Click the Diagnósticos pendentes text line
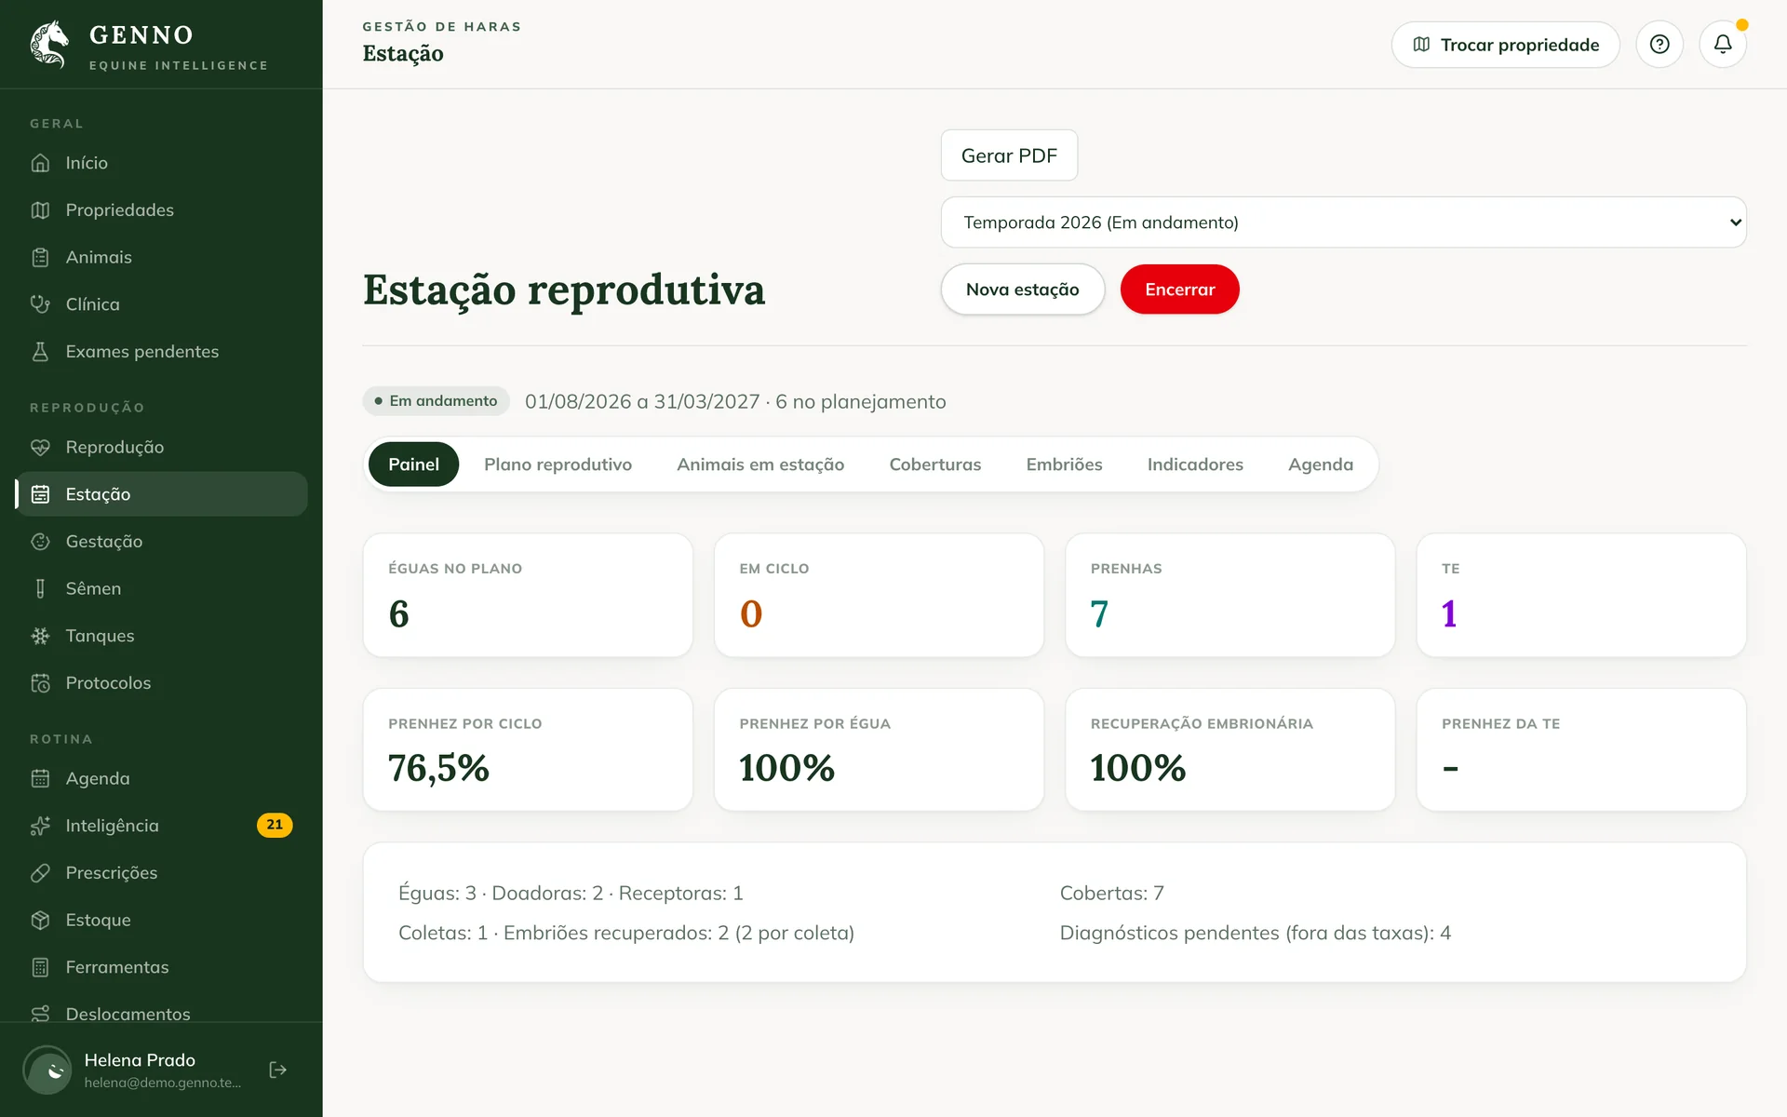Image resolution: width=1787 pixels, height=1117 pixels. coord(1255,933)
